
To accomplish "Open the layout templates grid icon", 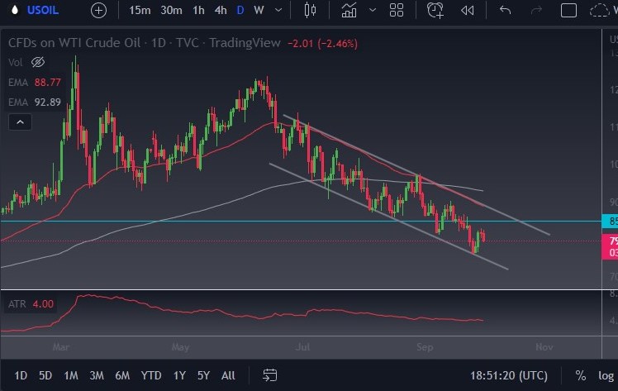I will (x=397, y=11).
